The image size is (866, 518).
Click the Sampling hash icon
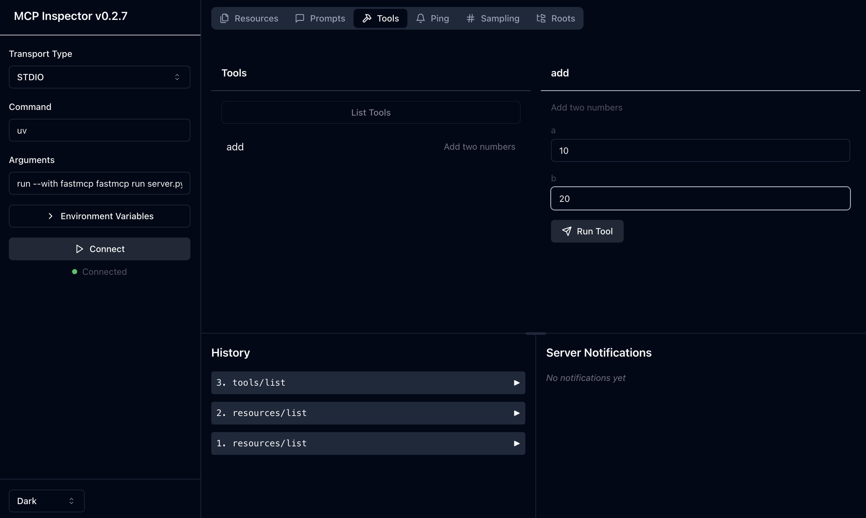[470, 18]
